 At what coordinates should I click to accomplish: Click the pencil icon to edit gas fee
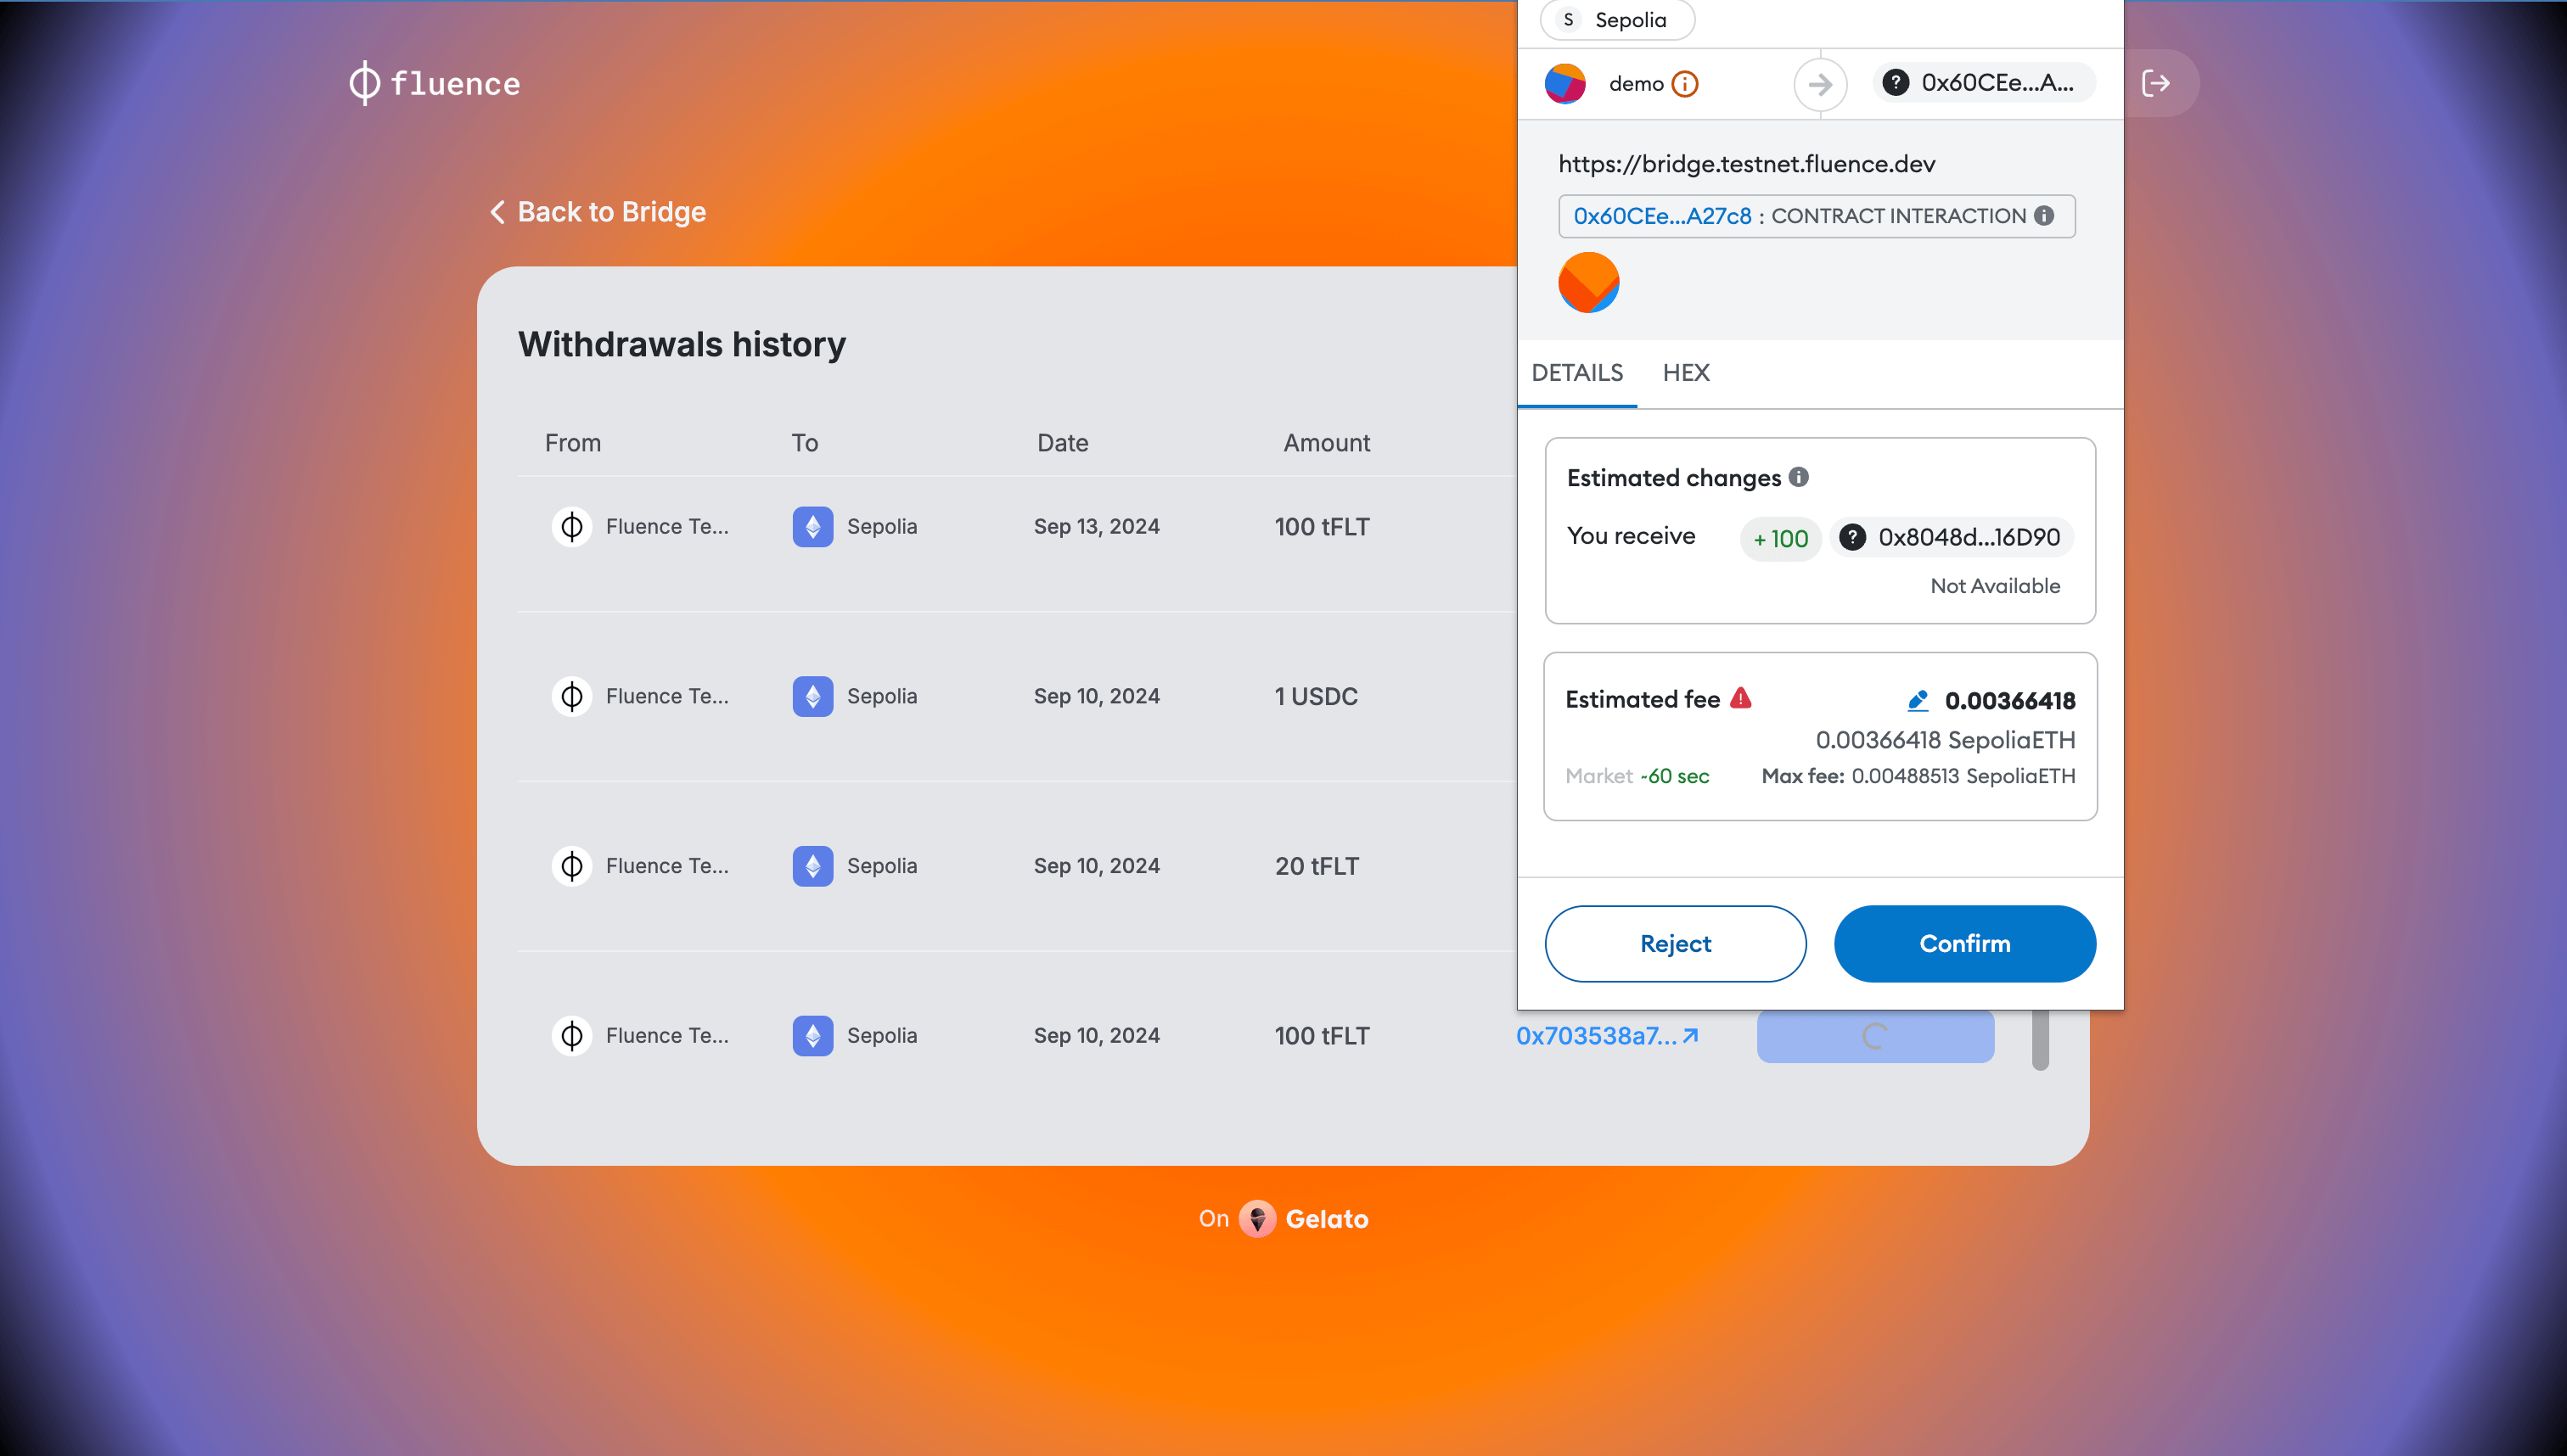1918,700
